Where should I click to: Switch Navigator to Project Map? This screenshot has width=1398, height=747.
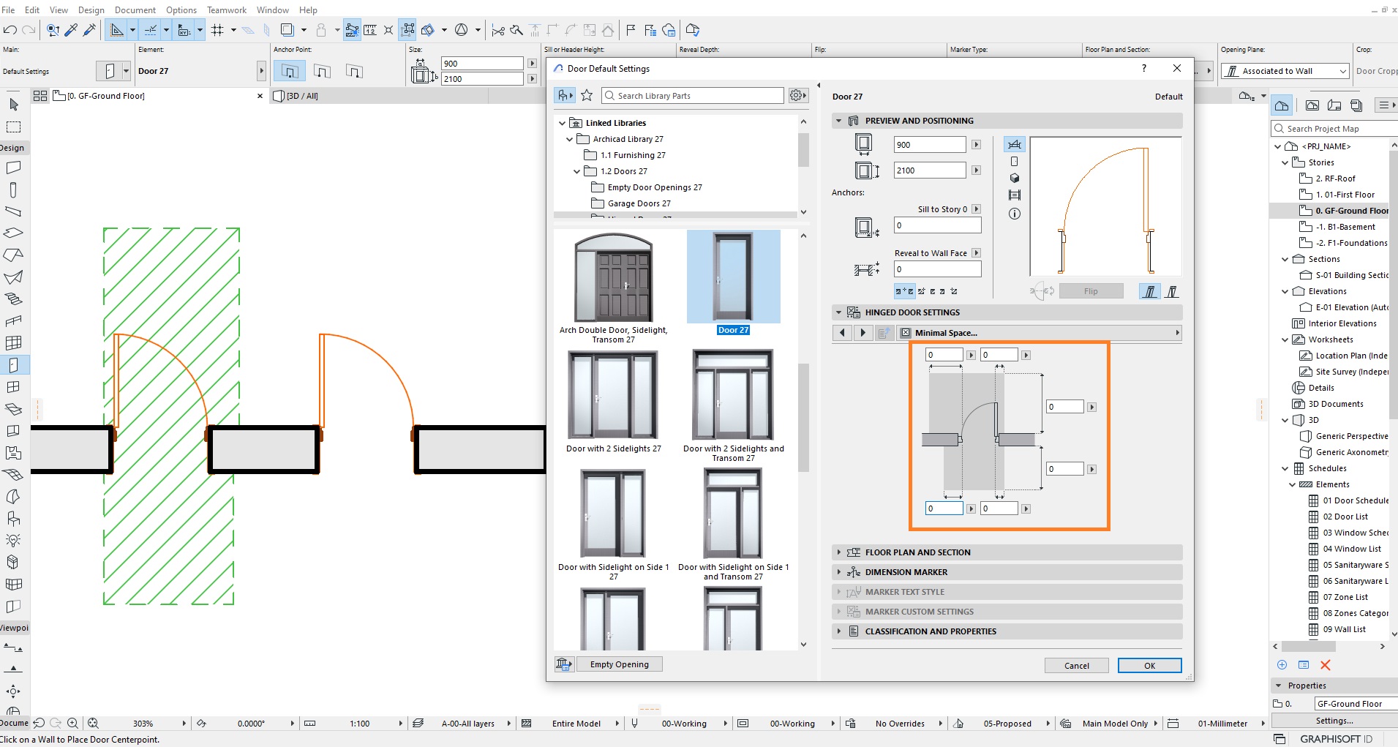click(1282, 105)
